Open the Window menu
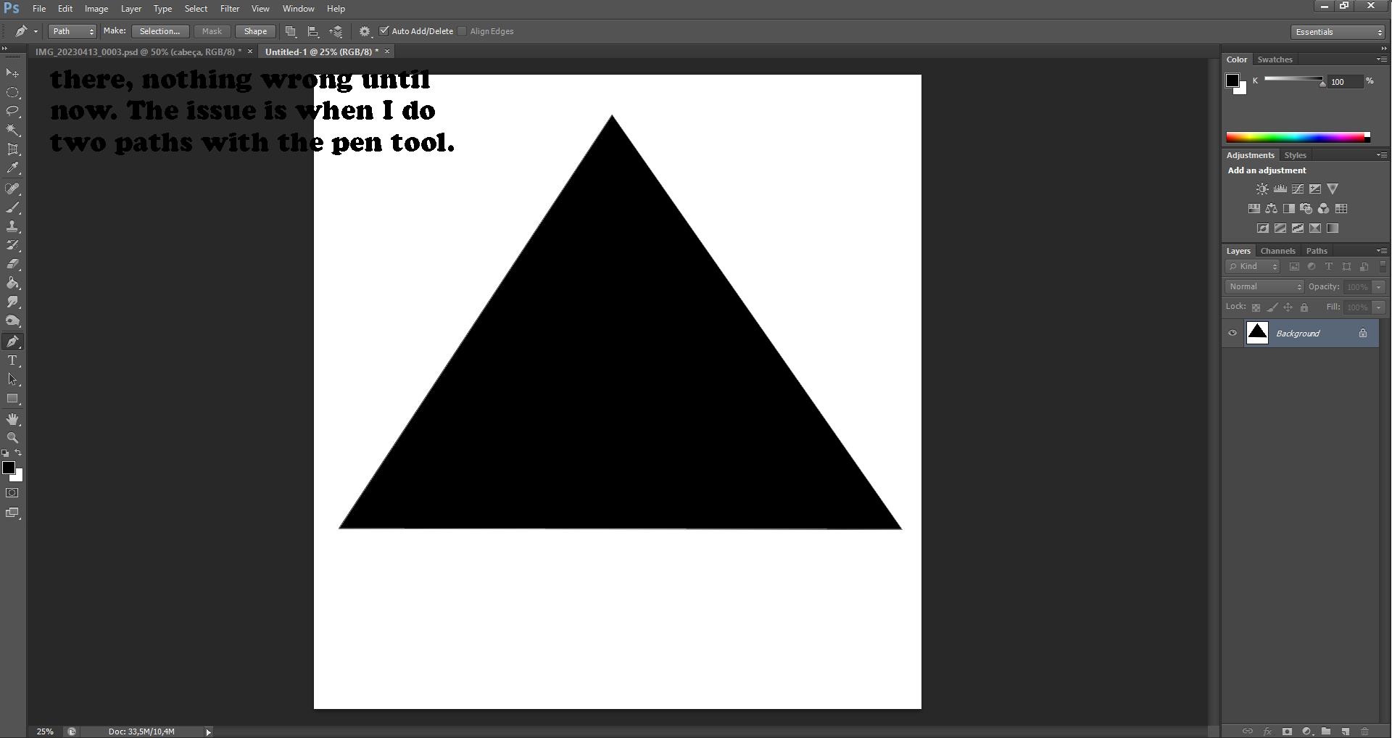Image resolution: width=1392 pixels, height=738 pixels. [x=299, y=9]
